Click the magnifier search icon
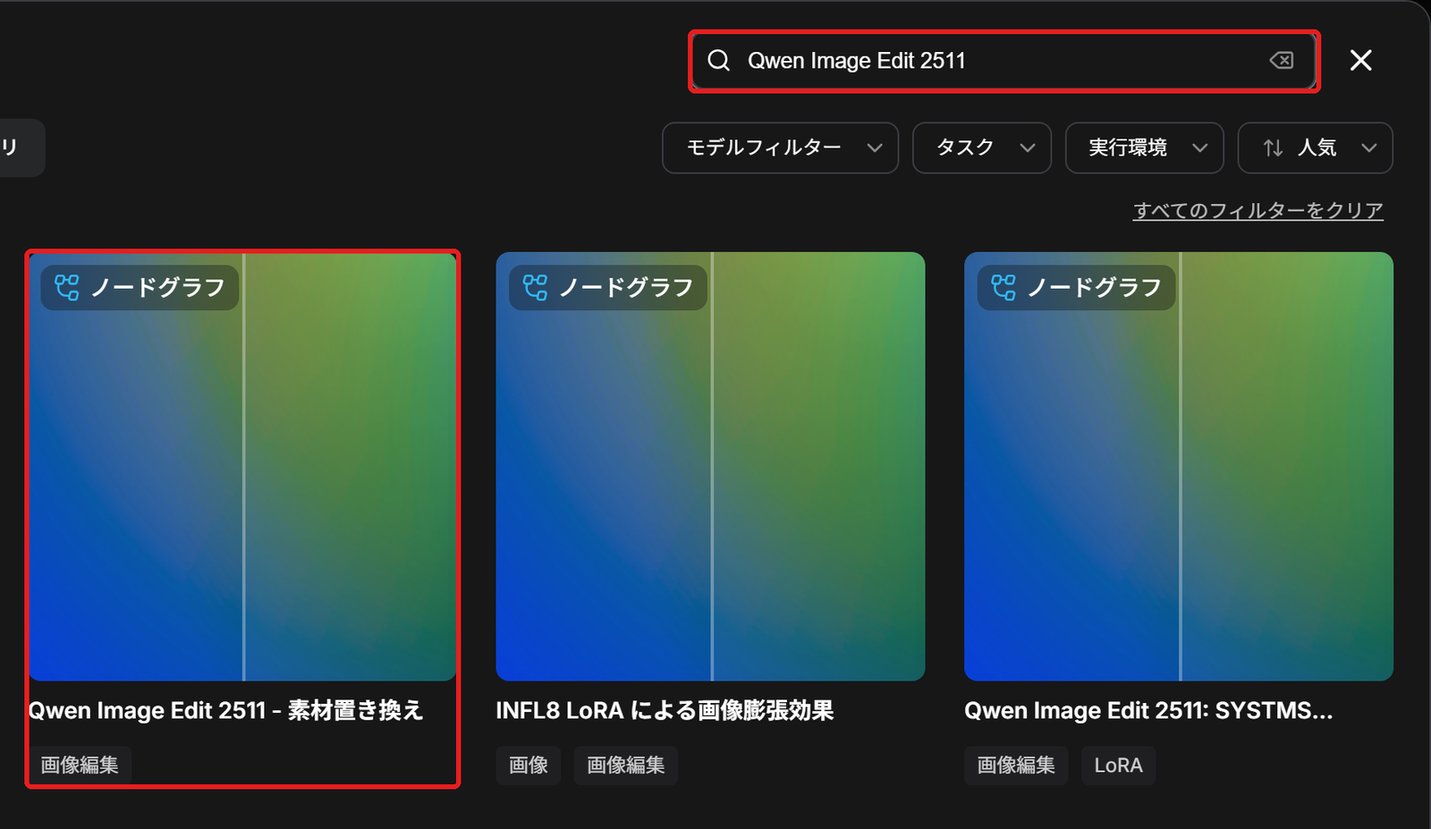 719,60
